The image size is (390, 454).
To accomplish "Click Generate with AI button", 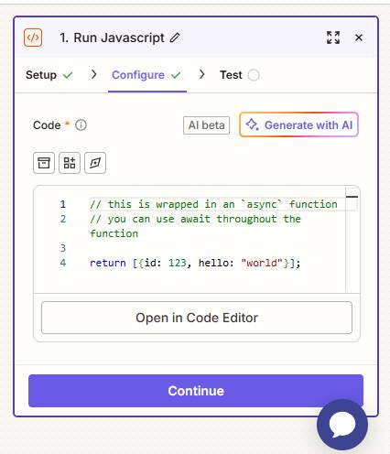I will [298, 124].
